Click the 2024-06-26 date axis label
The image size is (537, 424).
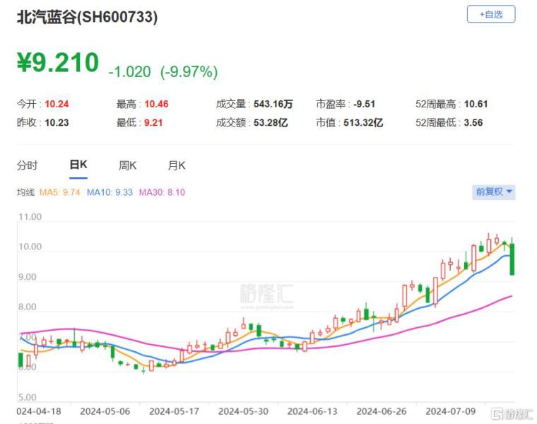click(x=382, y=411)
